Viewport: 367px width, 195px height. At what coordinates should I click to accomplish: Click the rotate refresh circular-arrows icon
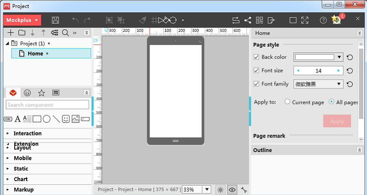[173, 20]
